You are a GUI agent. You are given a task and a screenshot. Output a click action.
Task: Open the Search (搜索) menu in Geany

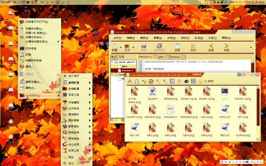144,38
